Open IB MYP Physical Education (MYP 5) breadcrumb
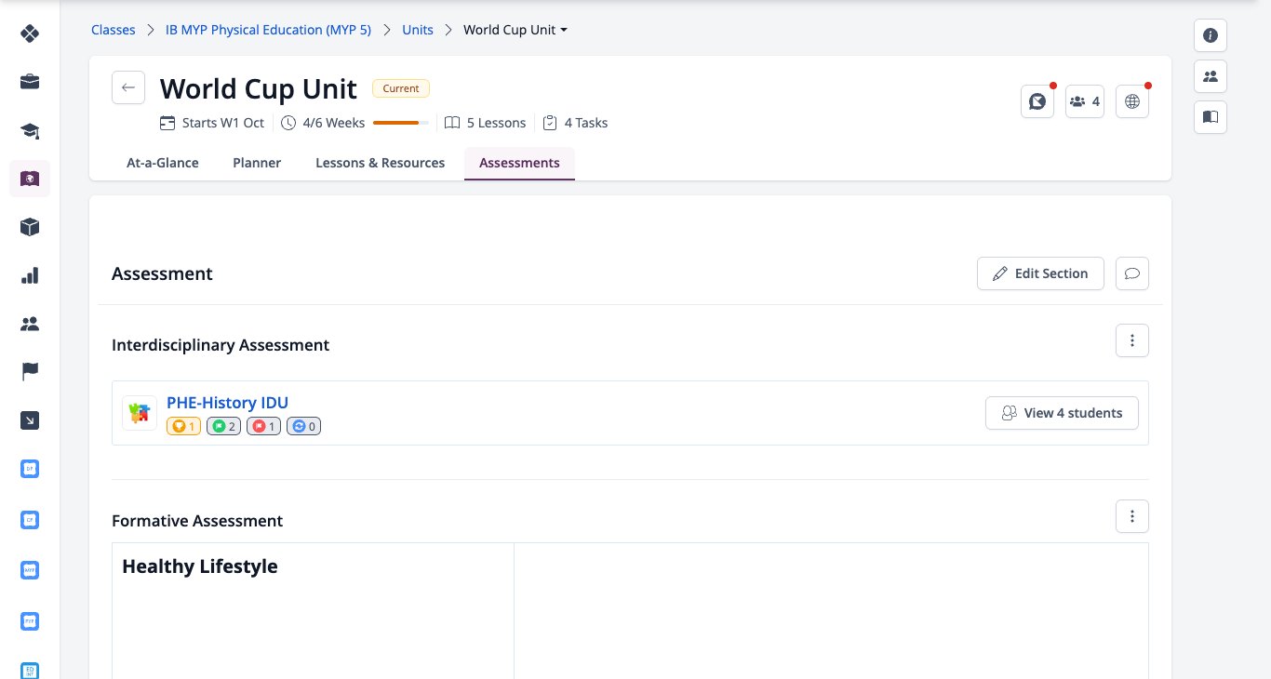This screenshot has height=679, width=1271. (268, 30)
